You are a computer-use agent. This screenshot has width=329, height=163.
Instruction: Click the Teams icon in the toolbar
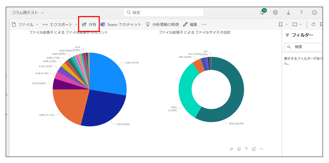(103, 24)
